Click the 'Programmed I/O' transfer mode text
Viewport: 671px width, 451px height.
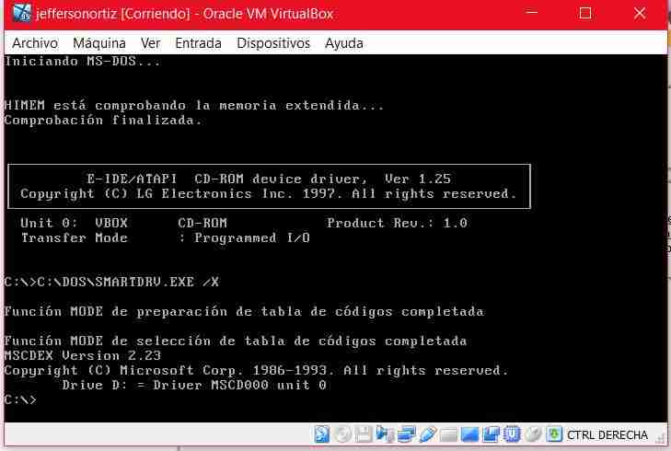[x=252, y=237]
